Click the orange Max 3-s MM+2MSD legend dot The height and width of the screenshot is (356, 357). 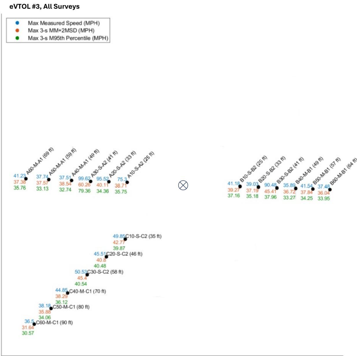coord(17,30)
